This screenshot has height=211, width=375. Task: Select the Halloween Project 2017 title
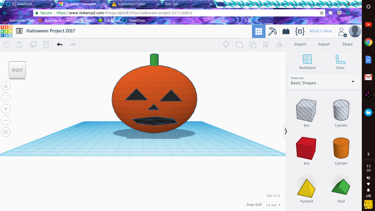tap(51, 31)
